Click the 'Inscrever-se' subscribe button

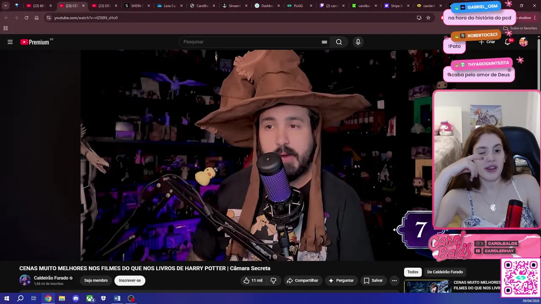(130, 280)
